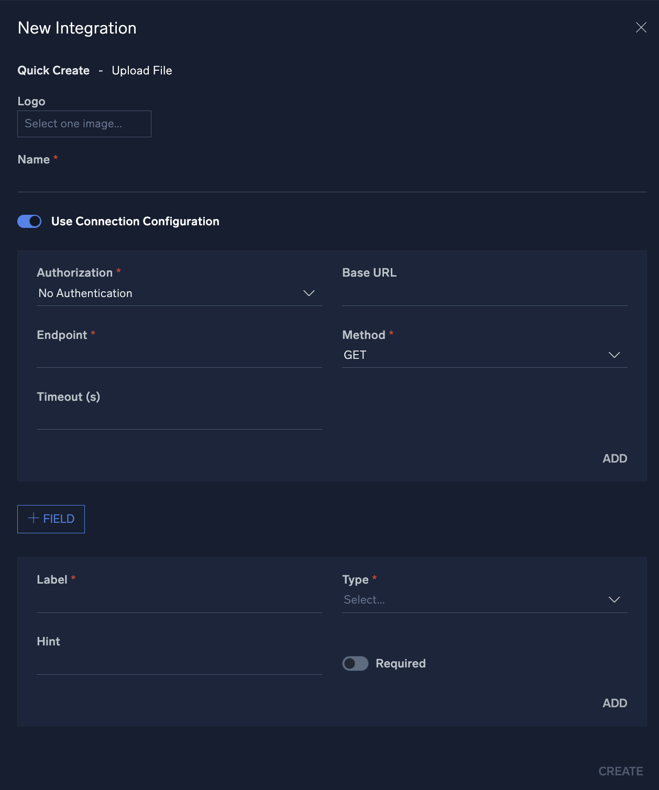This screenshot has width=659, height=790.
Task: Click the Method dropdown chevron
Action: tap(614, 355)
